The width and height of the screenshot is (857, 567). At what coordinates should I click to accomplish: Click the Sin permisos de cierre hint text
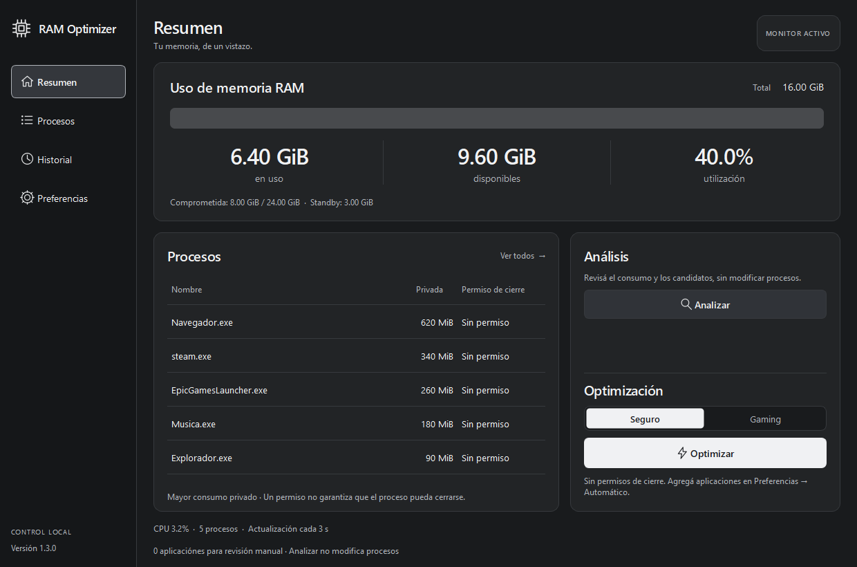point(696,487)
